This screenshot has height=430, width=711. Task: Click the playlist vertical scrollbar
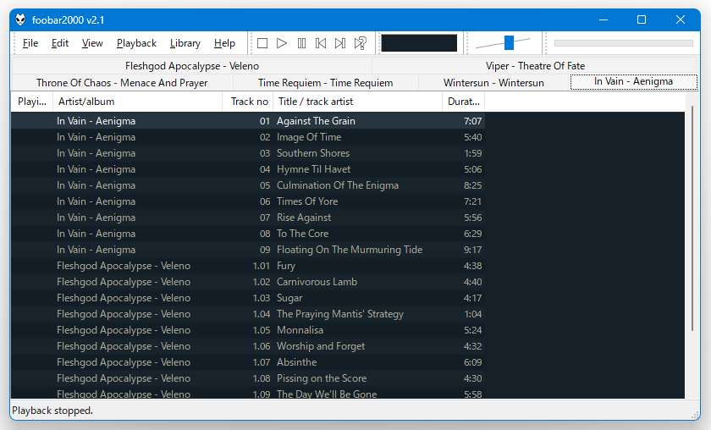click(692, 218)
